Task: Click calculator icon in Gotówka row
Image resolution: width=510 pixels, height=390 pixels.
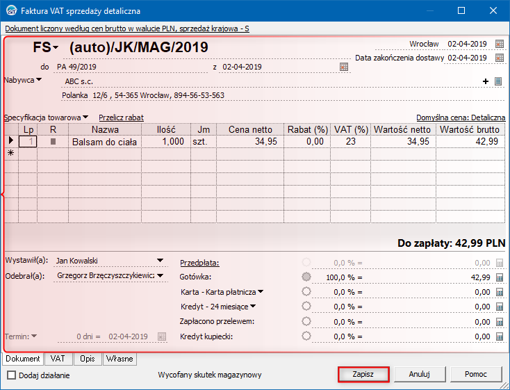Action: pos(499,277)
